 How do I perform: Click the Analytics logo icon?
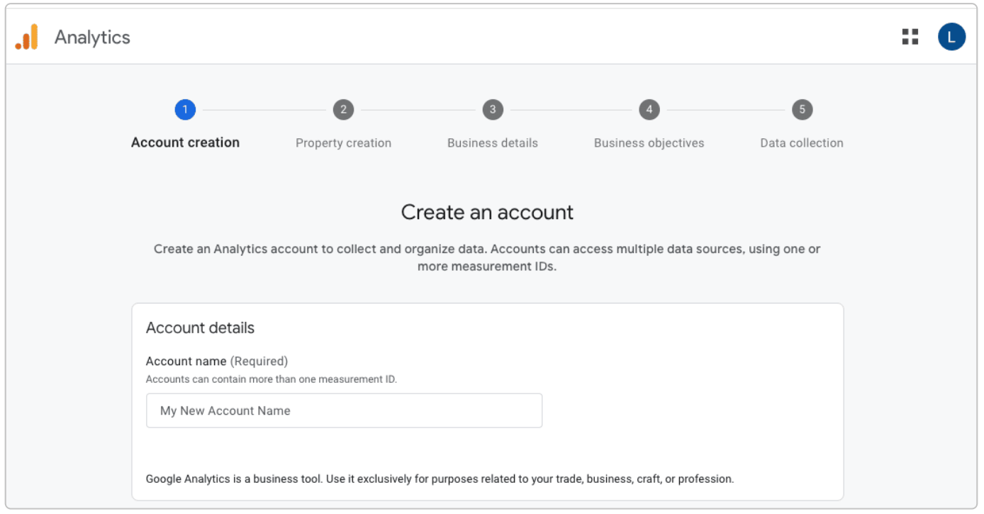tap(25, 37)
